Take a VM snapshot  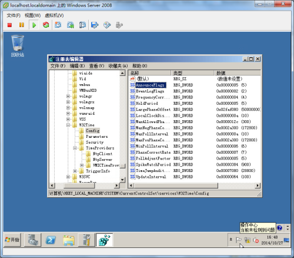58,25
